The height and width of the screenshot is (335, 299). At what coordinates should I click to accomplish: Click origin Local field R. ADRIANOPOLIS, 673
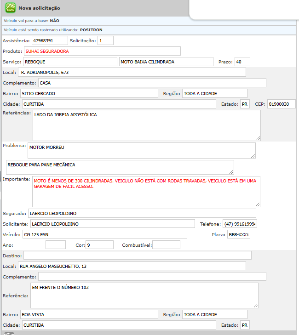point(132,72)
